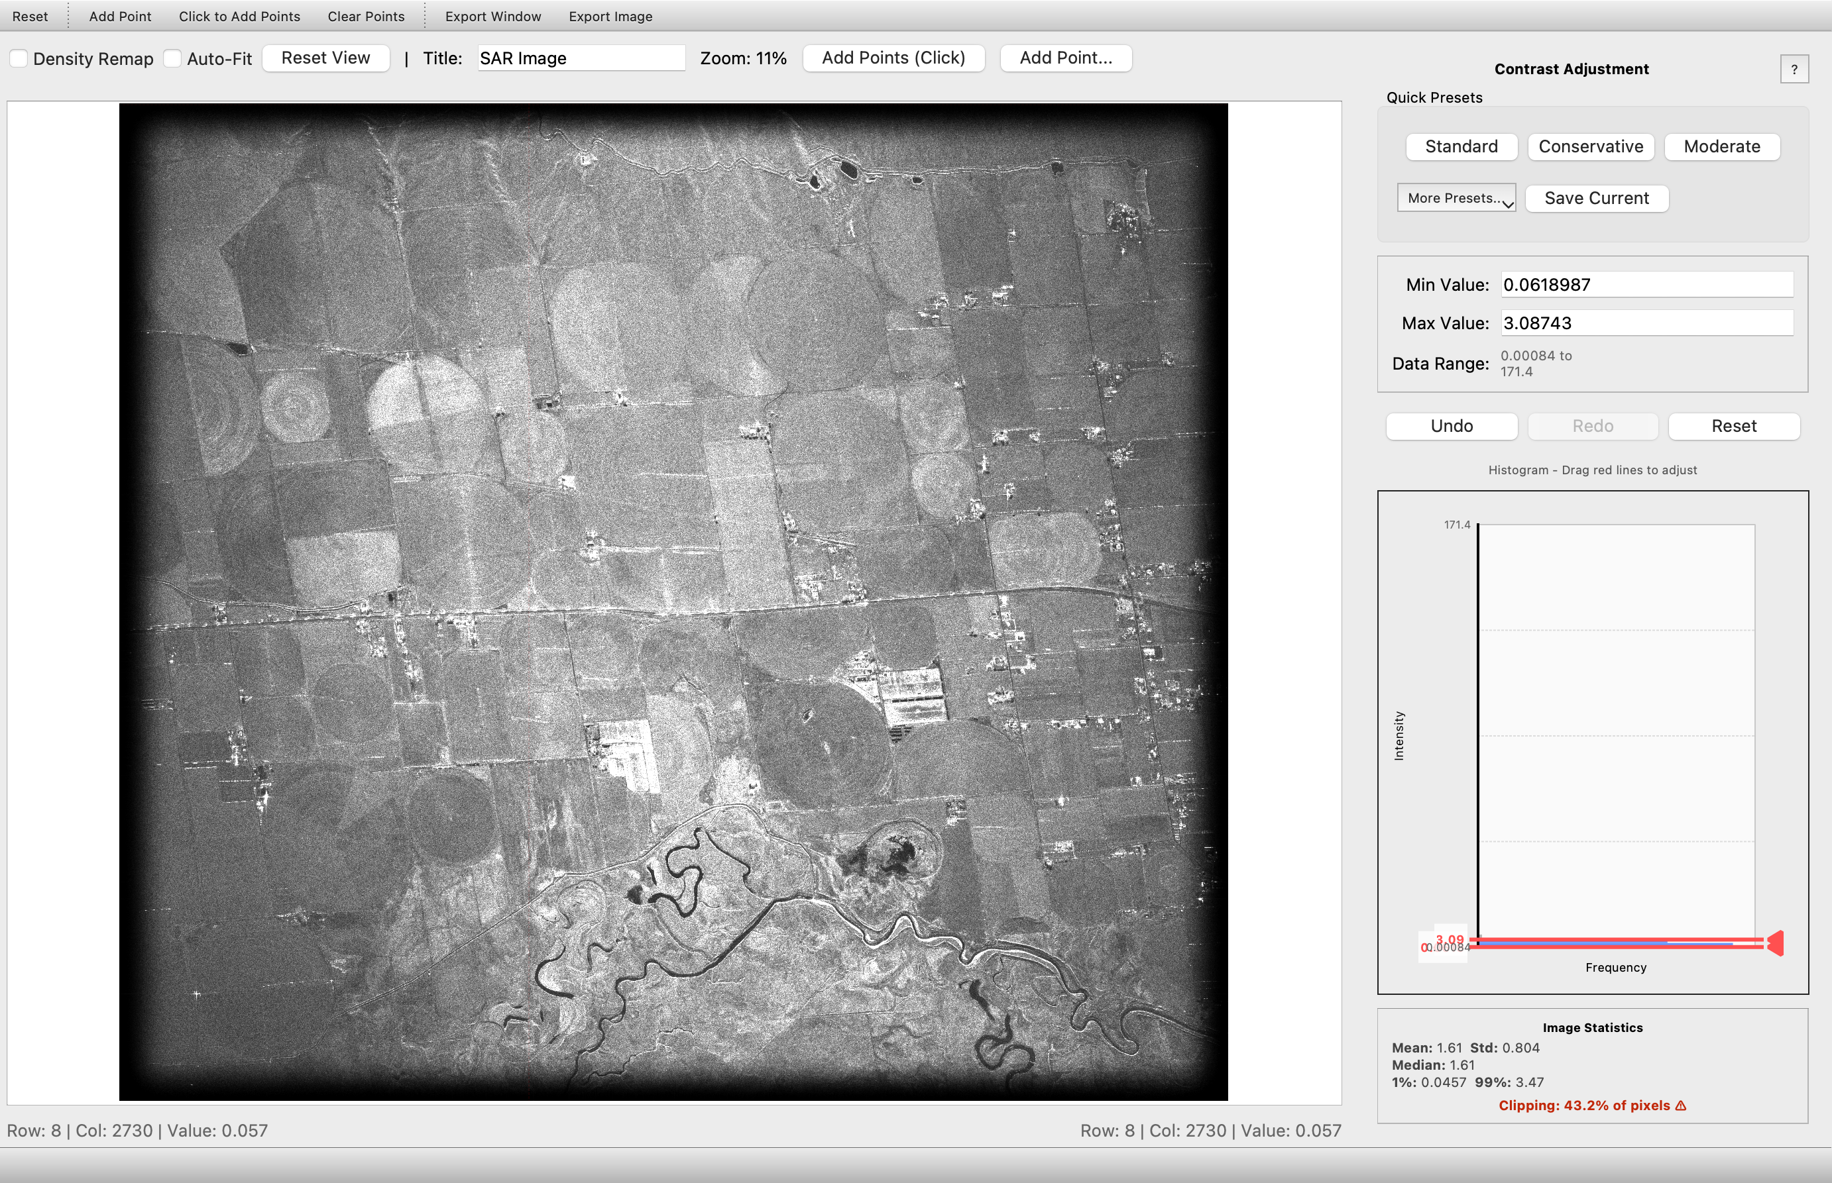This screenshot has height=1183, width=1832.
Task: Undo the last contrast change
Action: pyautogui.click(x=1451, y=427)
